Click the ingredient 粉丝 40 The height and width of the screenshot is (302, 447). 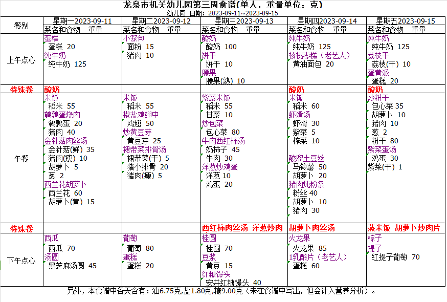click(305, 193)
